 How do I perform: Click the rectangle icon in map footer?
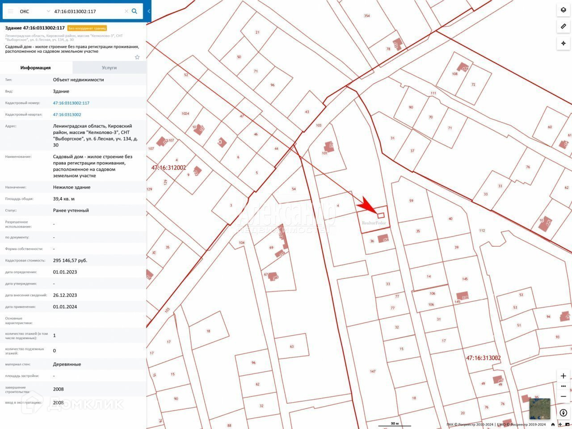coord(568,425)
